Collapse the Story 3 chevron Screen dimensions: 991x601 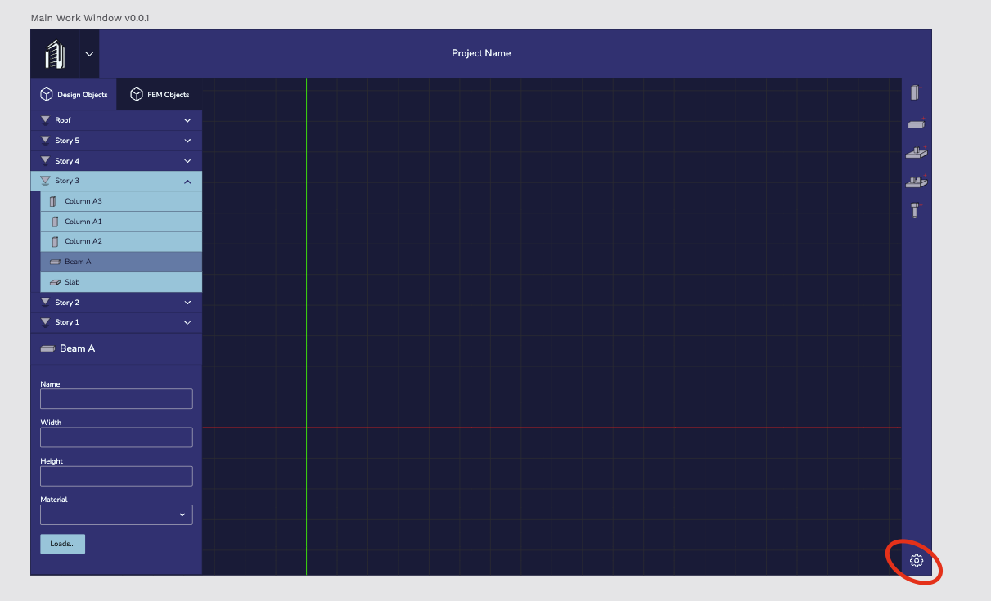pyautogui.click(x=187, y=182)
